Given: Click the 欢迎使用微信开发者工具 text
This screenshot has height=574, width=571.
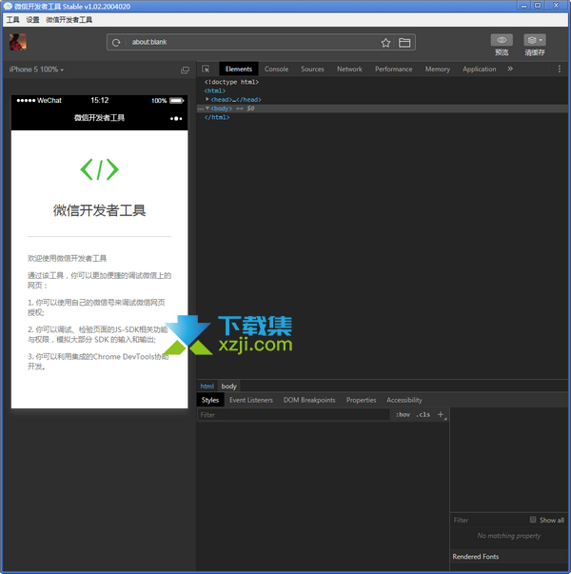Looking at the screenshot, I should (x=67, y=259).
